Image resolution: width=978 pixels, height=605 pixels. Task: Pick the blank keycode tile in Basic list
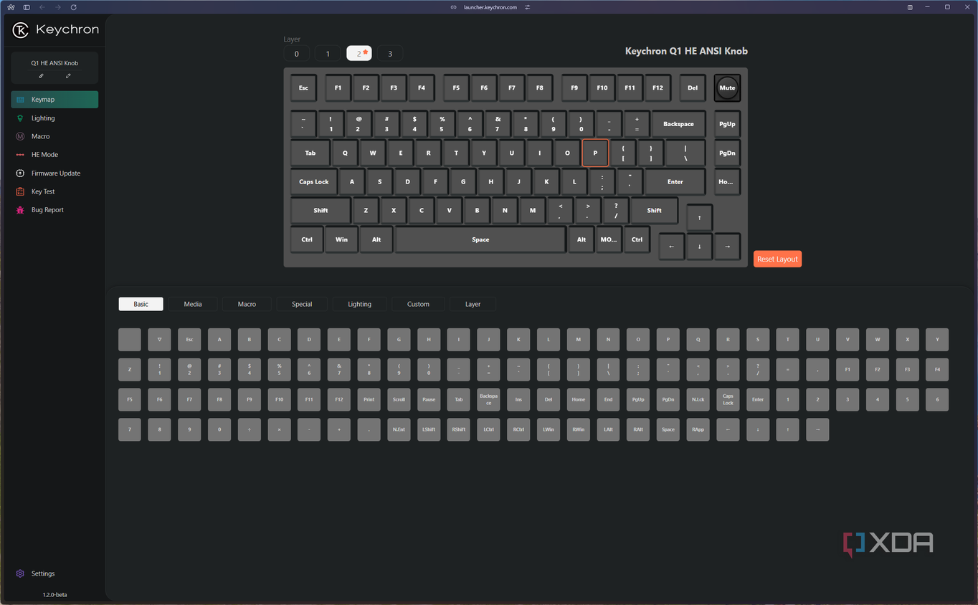[x=130, y=339]
